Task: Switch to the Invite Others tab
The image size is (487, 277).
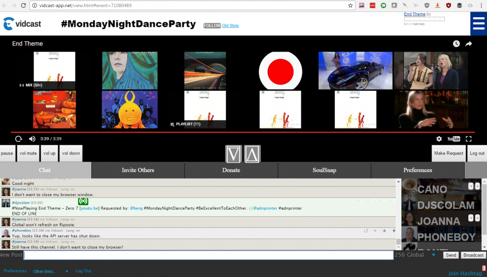Action: pyautogui.click(x=138, y=170)
